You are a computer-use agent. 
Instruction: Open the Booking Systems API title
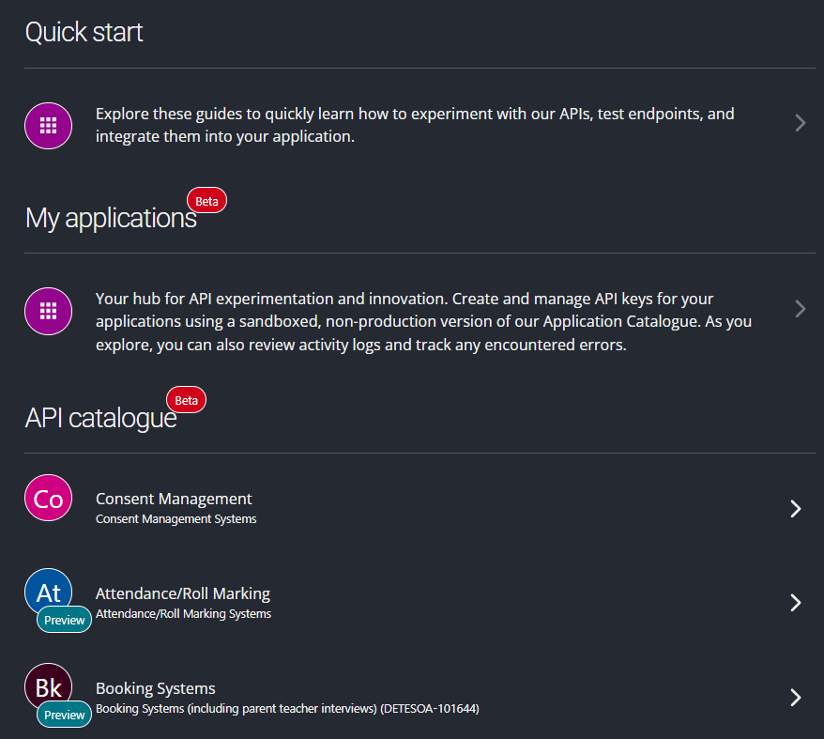(156, 688)
